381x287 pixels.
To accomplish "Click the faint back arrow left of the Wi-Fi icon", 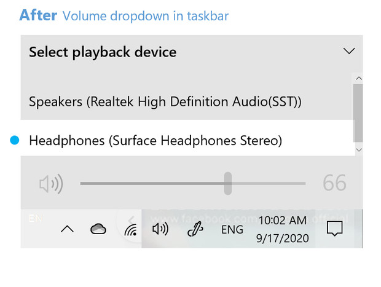I will click(x=131, y=219).
